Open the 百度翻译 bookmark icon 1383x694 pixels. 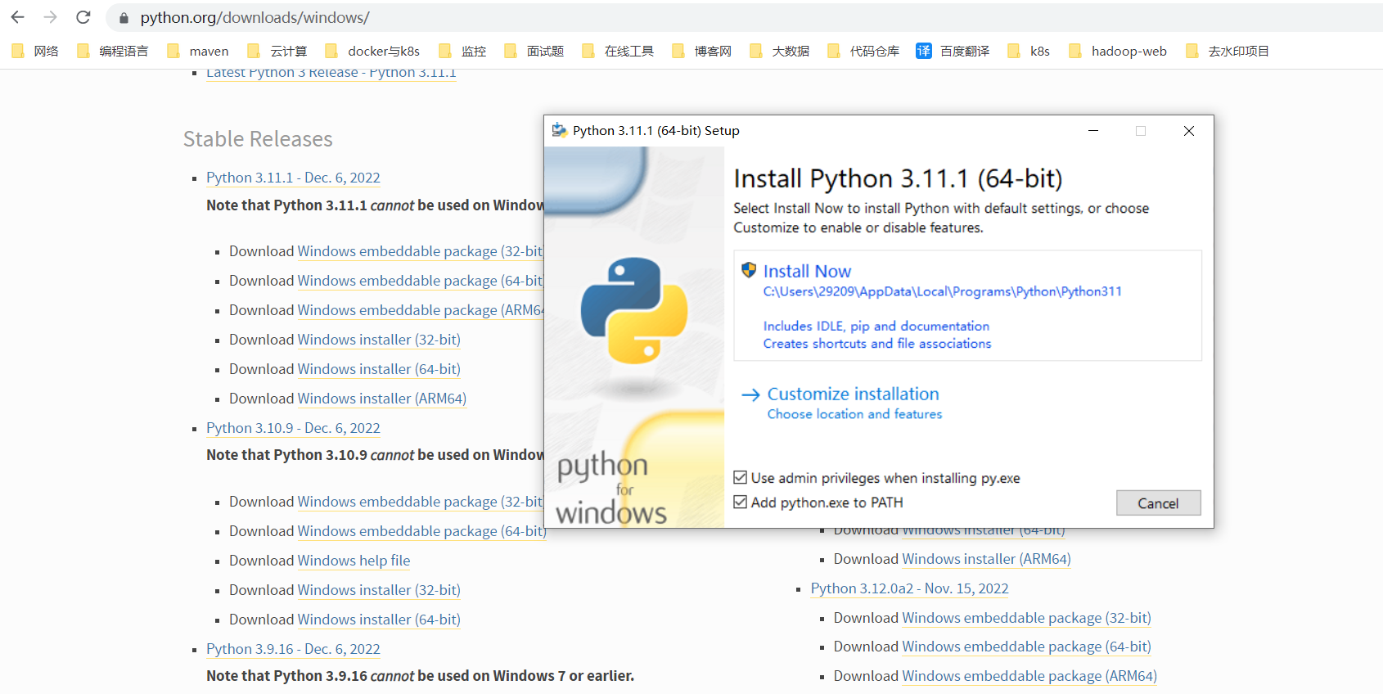(923, 51)
